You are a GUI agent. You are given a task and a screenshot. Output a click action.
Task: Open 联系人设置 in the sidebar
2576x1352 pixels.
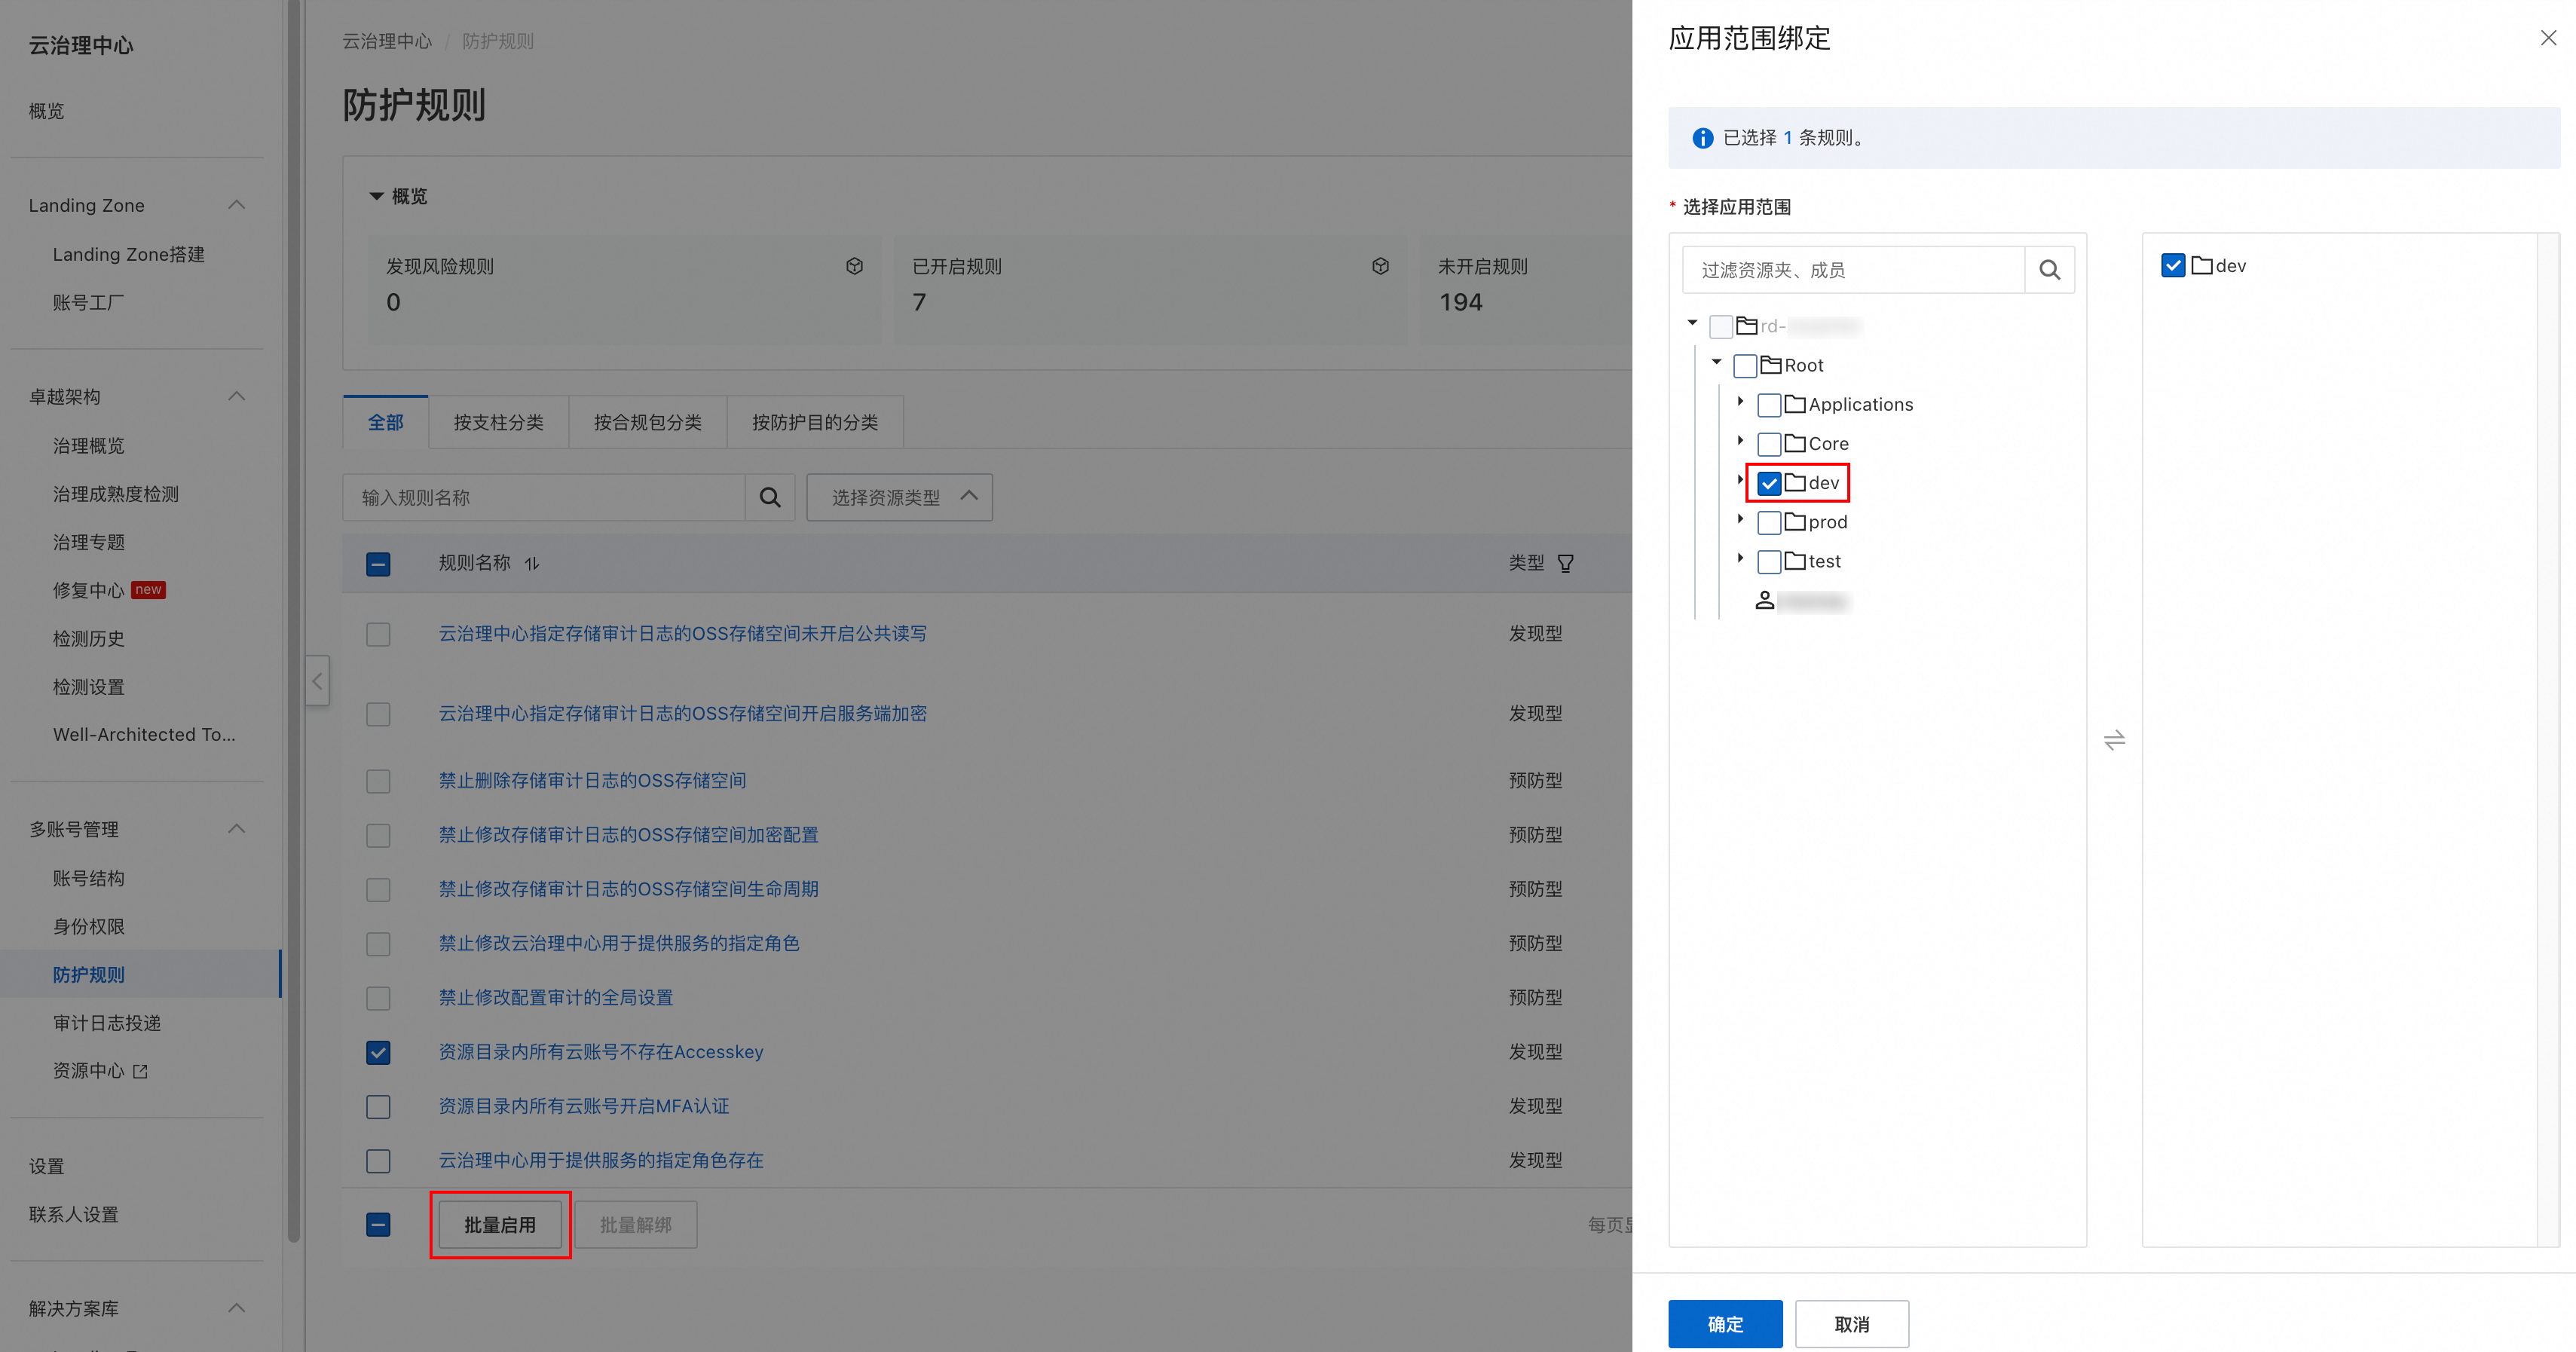click(x=74, y=1215)
